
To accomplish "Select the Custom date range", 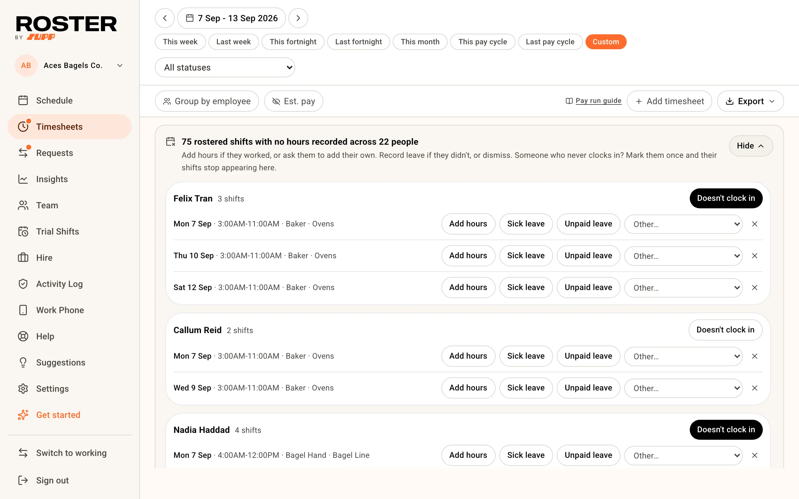I will point(606,41).
